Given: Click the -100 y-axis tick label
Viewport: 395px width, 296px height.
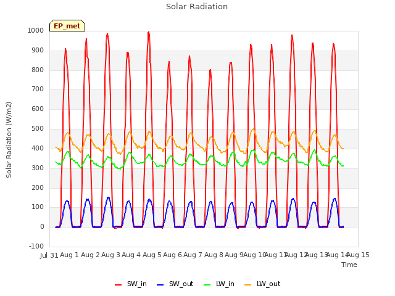Looking at the screenshot, I should [36, 246].
